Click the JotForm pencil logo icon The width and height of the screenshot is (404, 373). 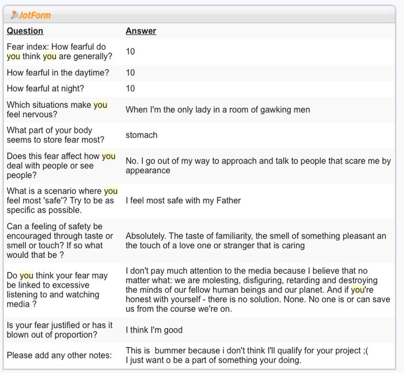click(x=14, y=15)
